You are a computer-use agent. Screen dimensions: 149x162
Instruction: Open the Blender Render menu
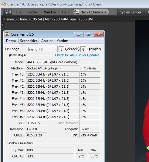pos(33,12)
